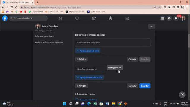
Task: Click the page vertical scrollbar
Action: point(189,41)
